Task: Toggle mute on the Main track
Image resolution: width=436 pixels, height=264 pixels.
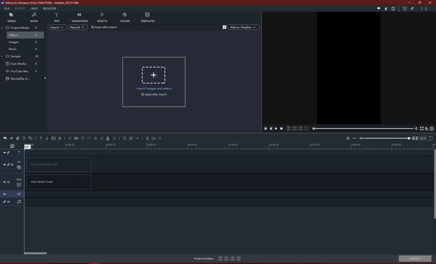Action: (x=8, y=182)
